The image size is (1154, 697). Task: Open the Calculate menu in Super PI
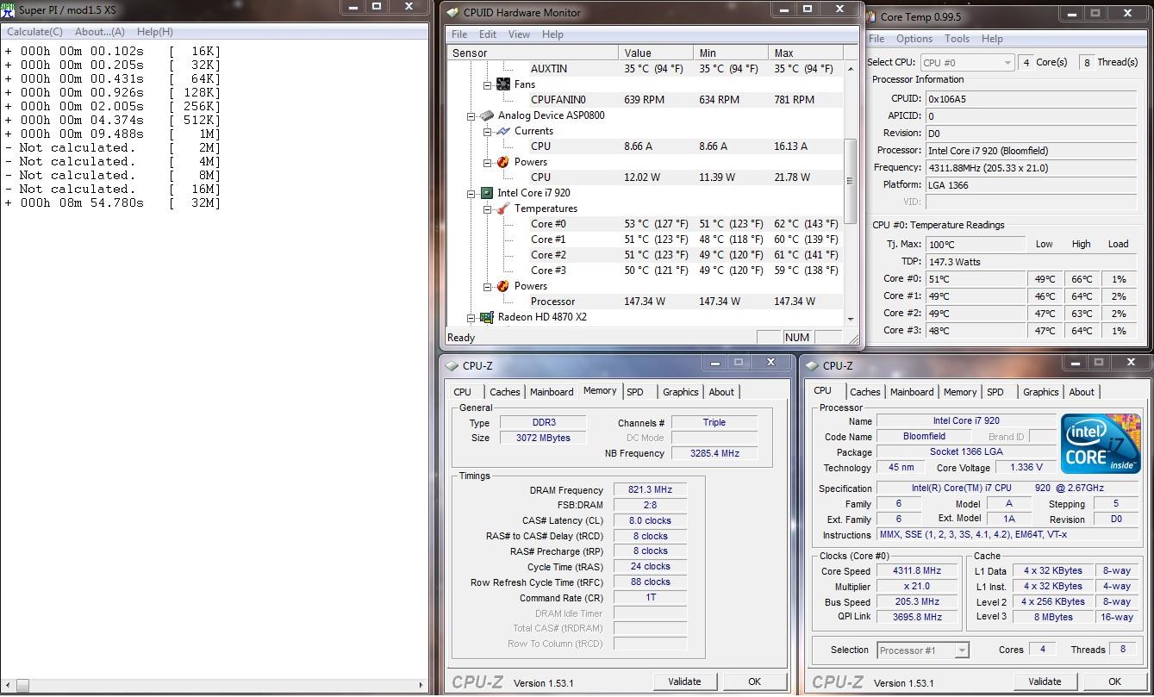click(x=34, y=32)
